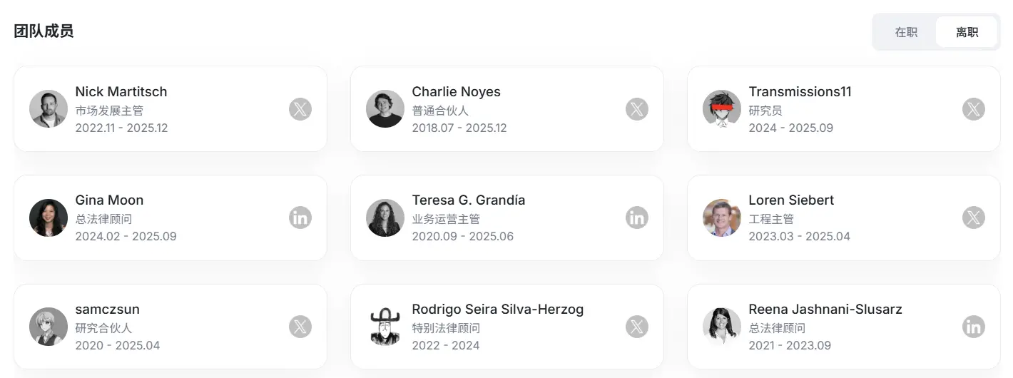Open Teresa G. Grandía's LinkedIn icon
This screenshot has height=378, width=1013.
tap(637, 218)
